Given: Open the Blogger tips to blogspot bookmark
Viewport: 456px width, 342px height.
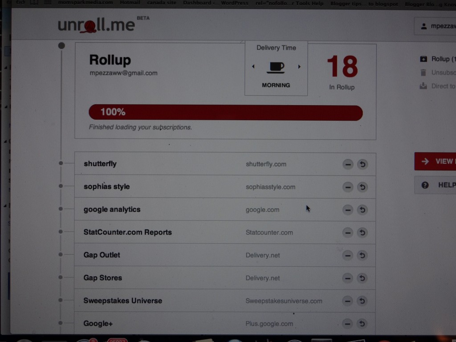Looking at the screenshot, I should tap(364, 4).
